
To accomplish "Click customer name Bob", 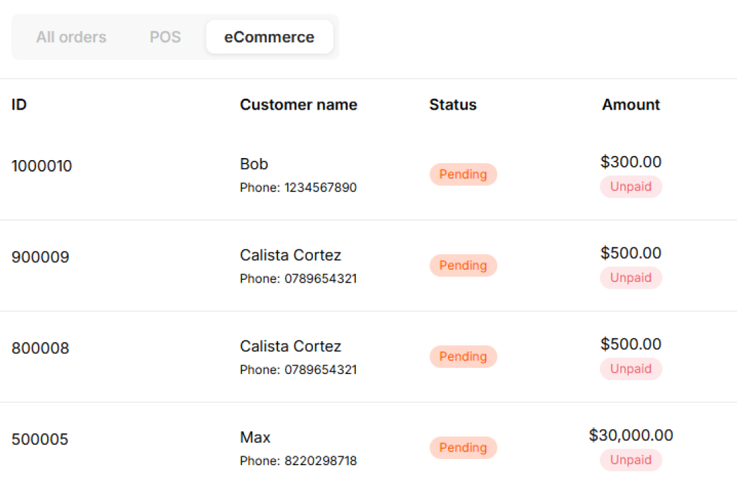I will (x=254, y=164).
